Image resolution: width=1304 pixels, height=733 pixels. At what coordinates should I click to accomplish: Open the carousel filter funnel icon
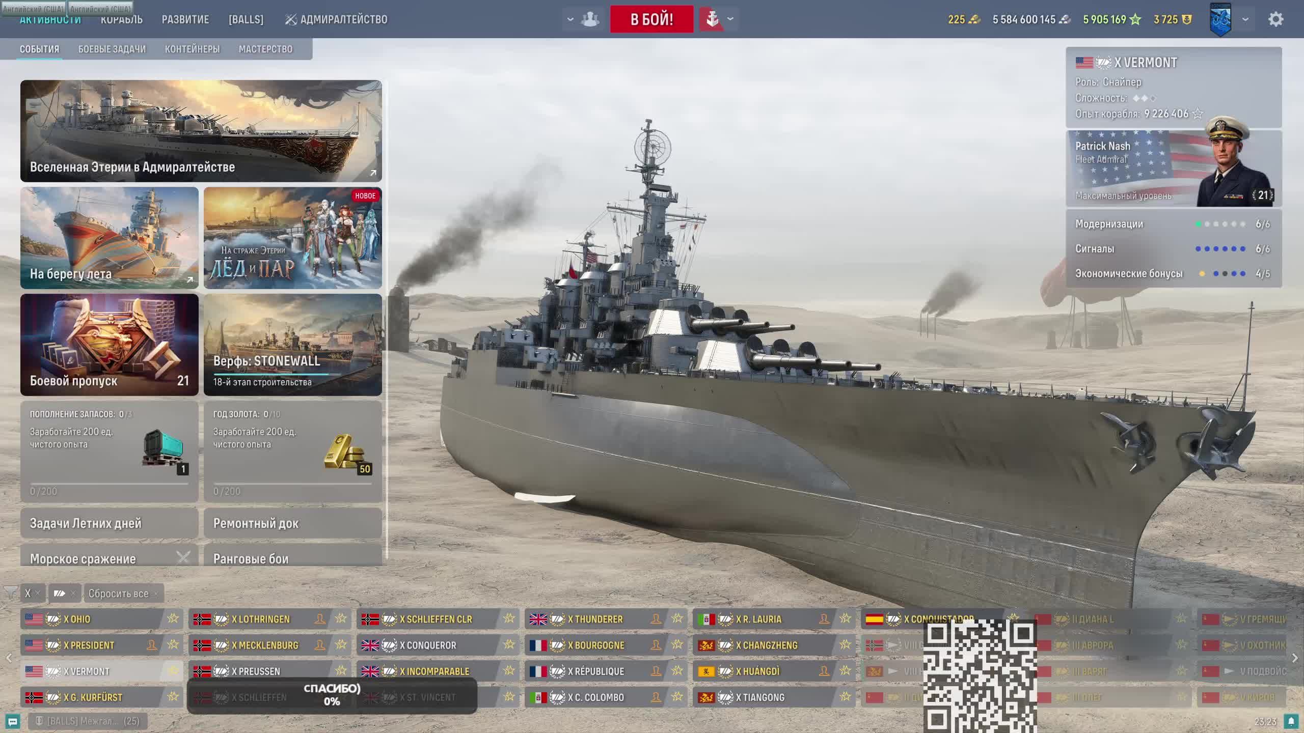click(10, 593)
